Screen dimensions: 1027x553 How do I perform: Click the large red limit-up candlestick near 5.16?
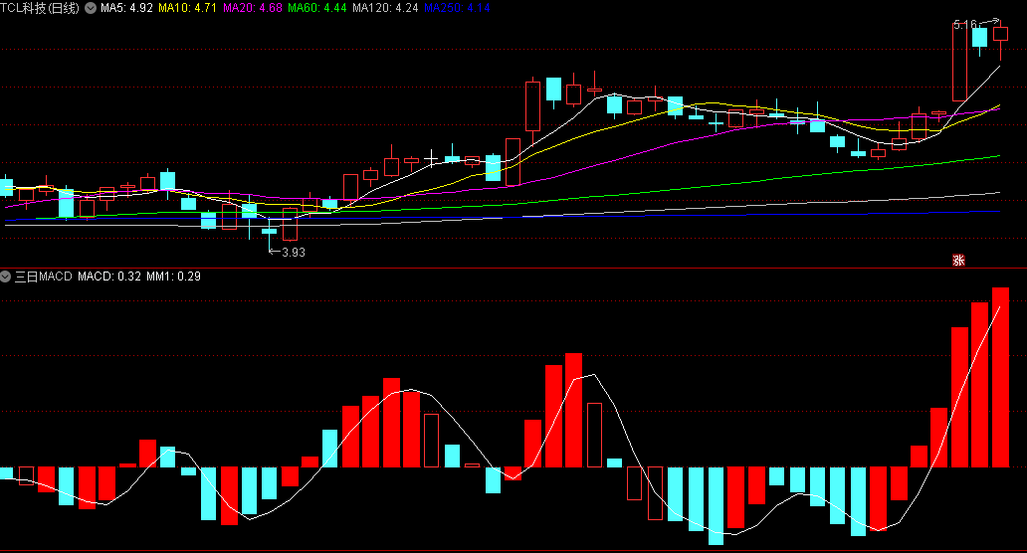pyautogui.click(x=959, y=63)
